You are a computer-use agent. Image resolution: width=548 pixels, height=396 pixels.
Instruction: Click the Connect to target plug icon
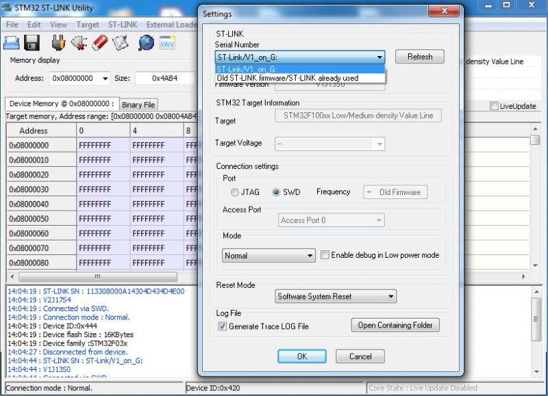[59, 43]
